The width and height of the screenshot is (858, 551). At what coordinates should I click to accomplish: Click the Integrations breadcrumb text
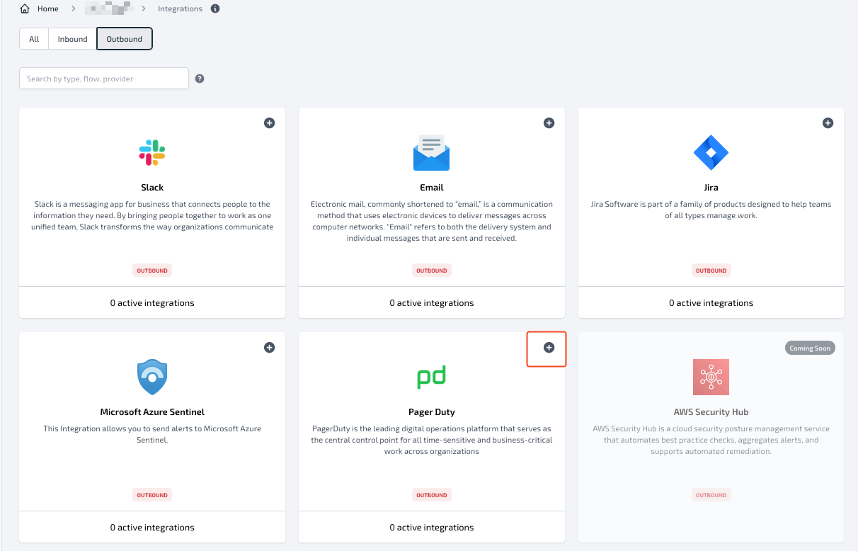tap(180, 9)
